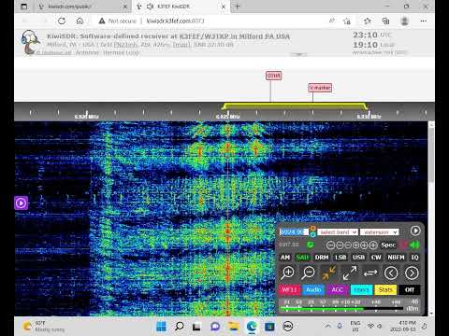The height and width of the screenshot is (336, 449).
Task: Switch to the K3FEF KiwiSDR browser tab
Action: [x=181, y=7]
